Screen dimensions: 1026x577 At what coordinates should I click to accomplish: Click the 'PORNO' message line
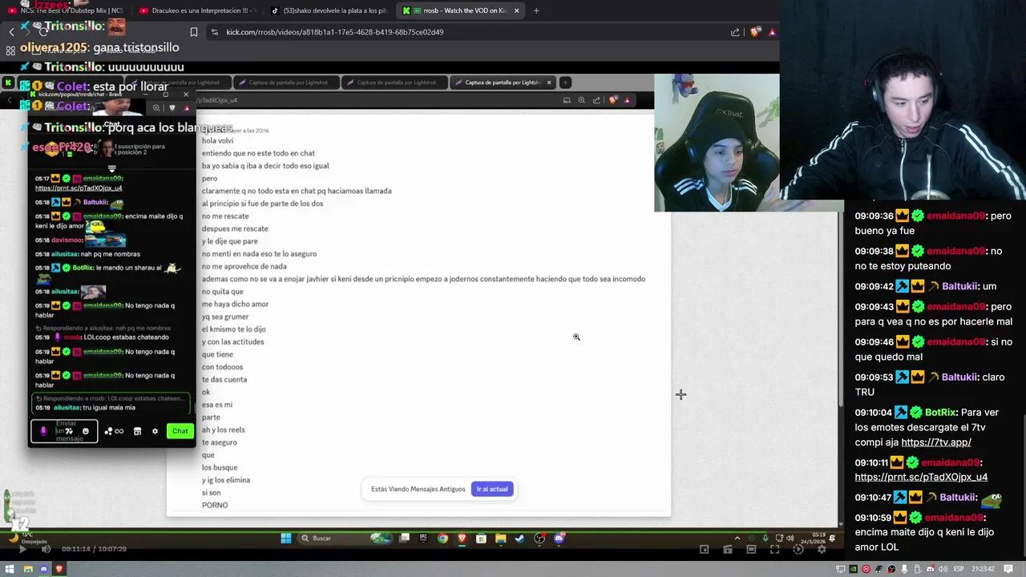tap(215, 506)
